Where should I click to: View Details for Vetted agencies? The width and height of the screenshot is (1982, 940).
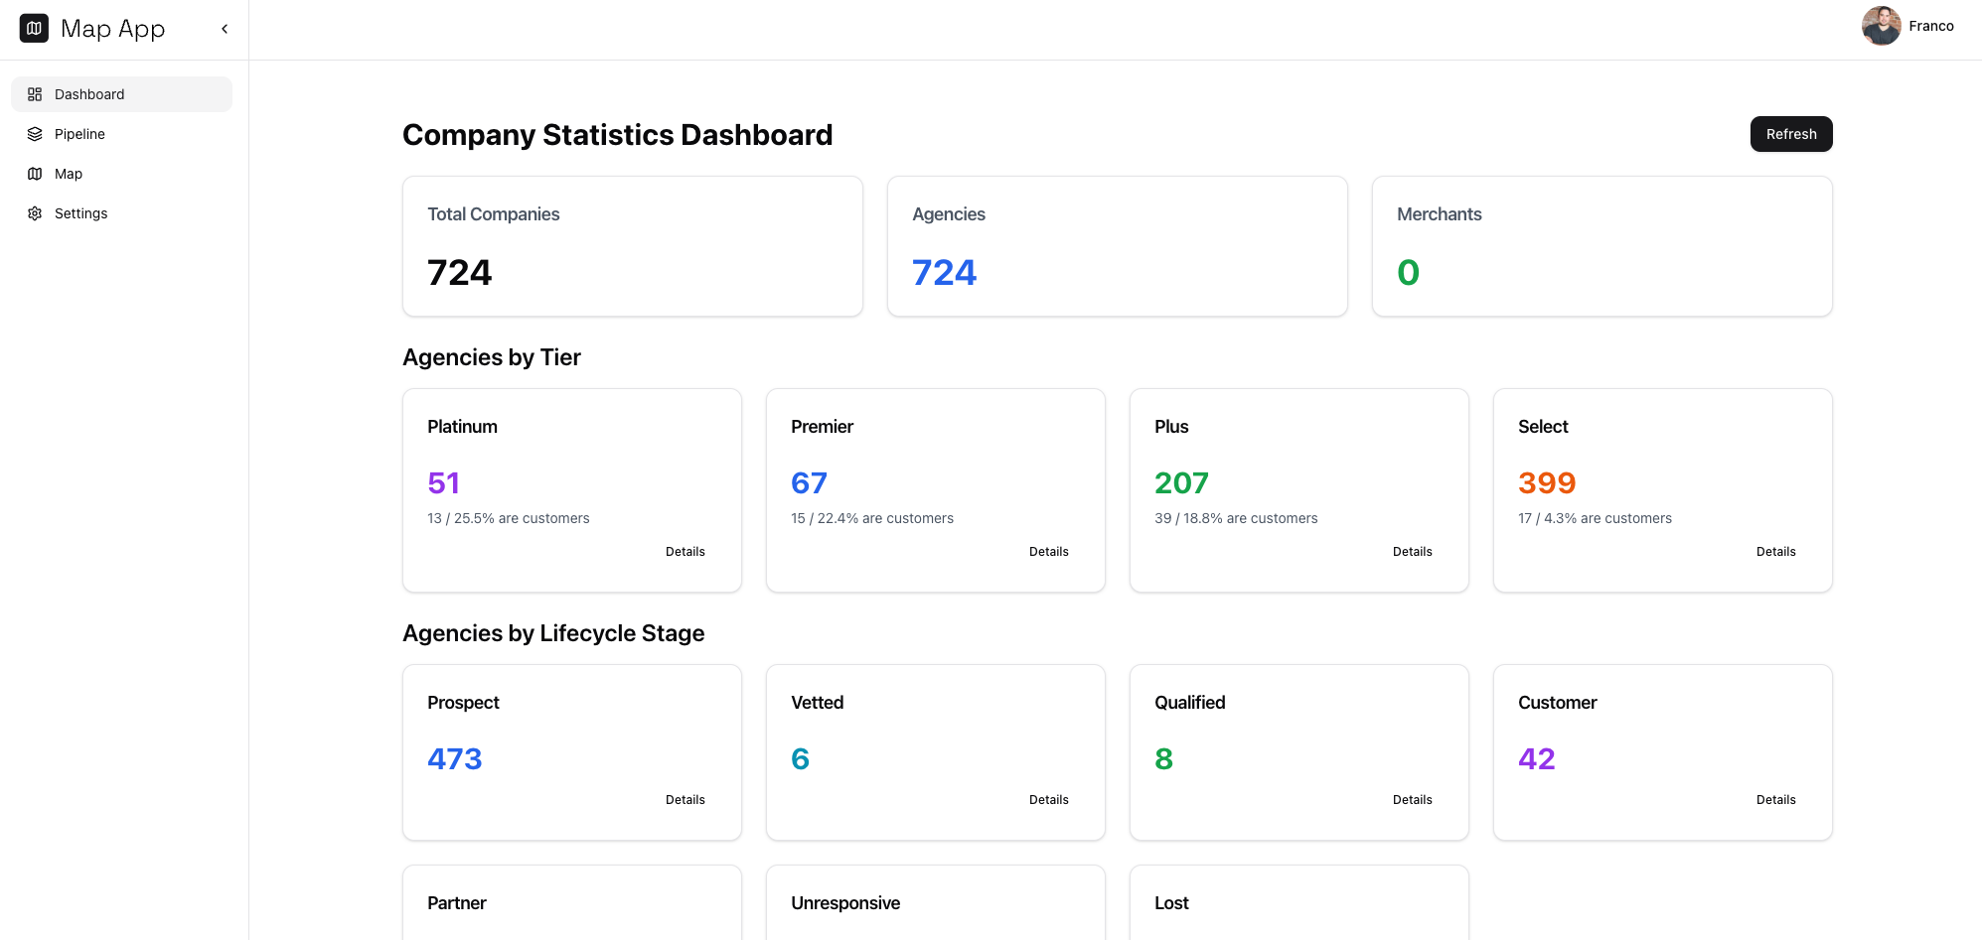click(x=1048, y=799)
